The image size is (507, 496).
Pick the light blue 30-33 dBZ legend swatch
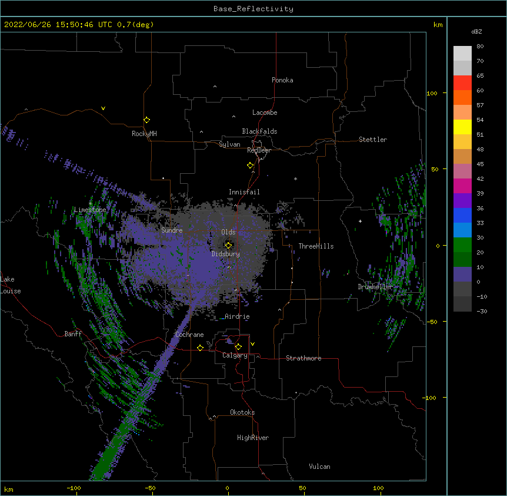pos(462,230)
